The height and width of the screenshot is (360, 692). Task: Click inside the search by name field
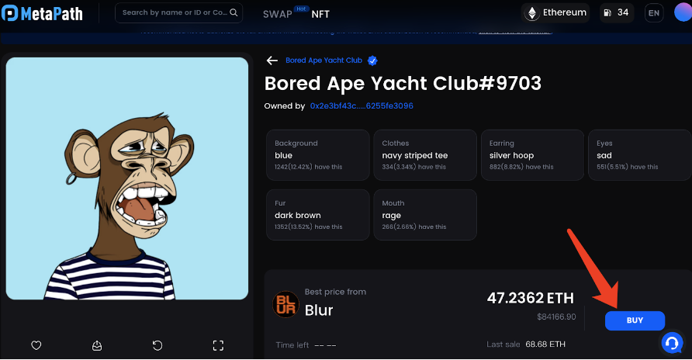175,13
